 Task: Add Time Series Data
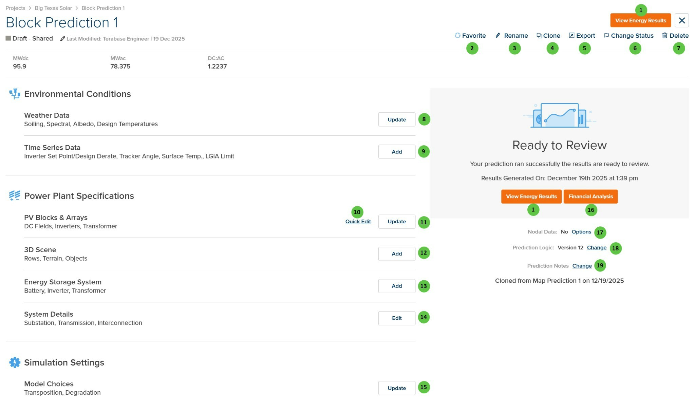396,152
